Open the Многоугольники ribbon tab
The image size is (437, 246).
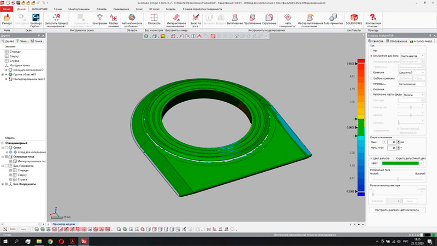[x=79, y=10]
